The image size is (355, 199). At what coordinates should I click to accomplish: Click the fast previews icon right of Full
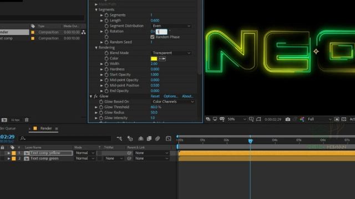pos(337,119)
